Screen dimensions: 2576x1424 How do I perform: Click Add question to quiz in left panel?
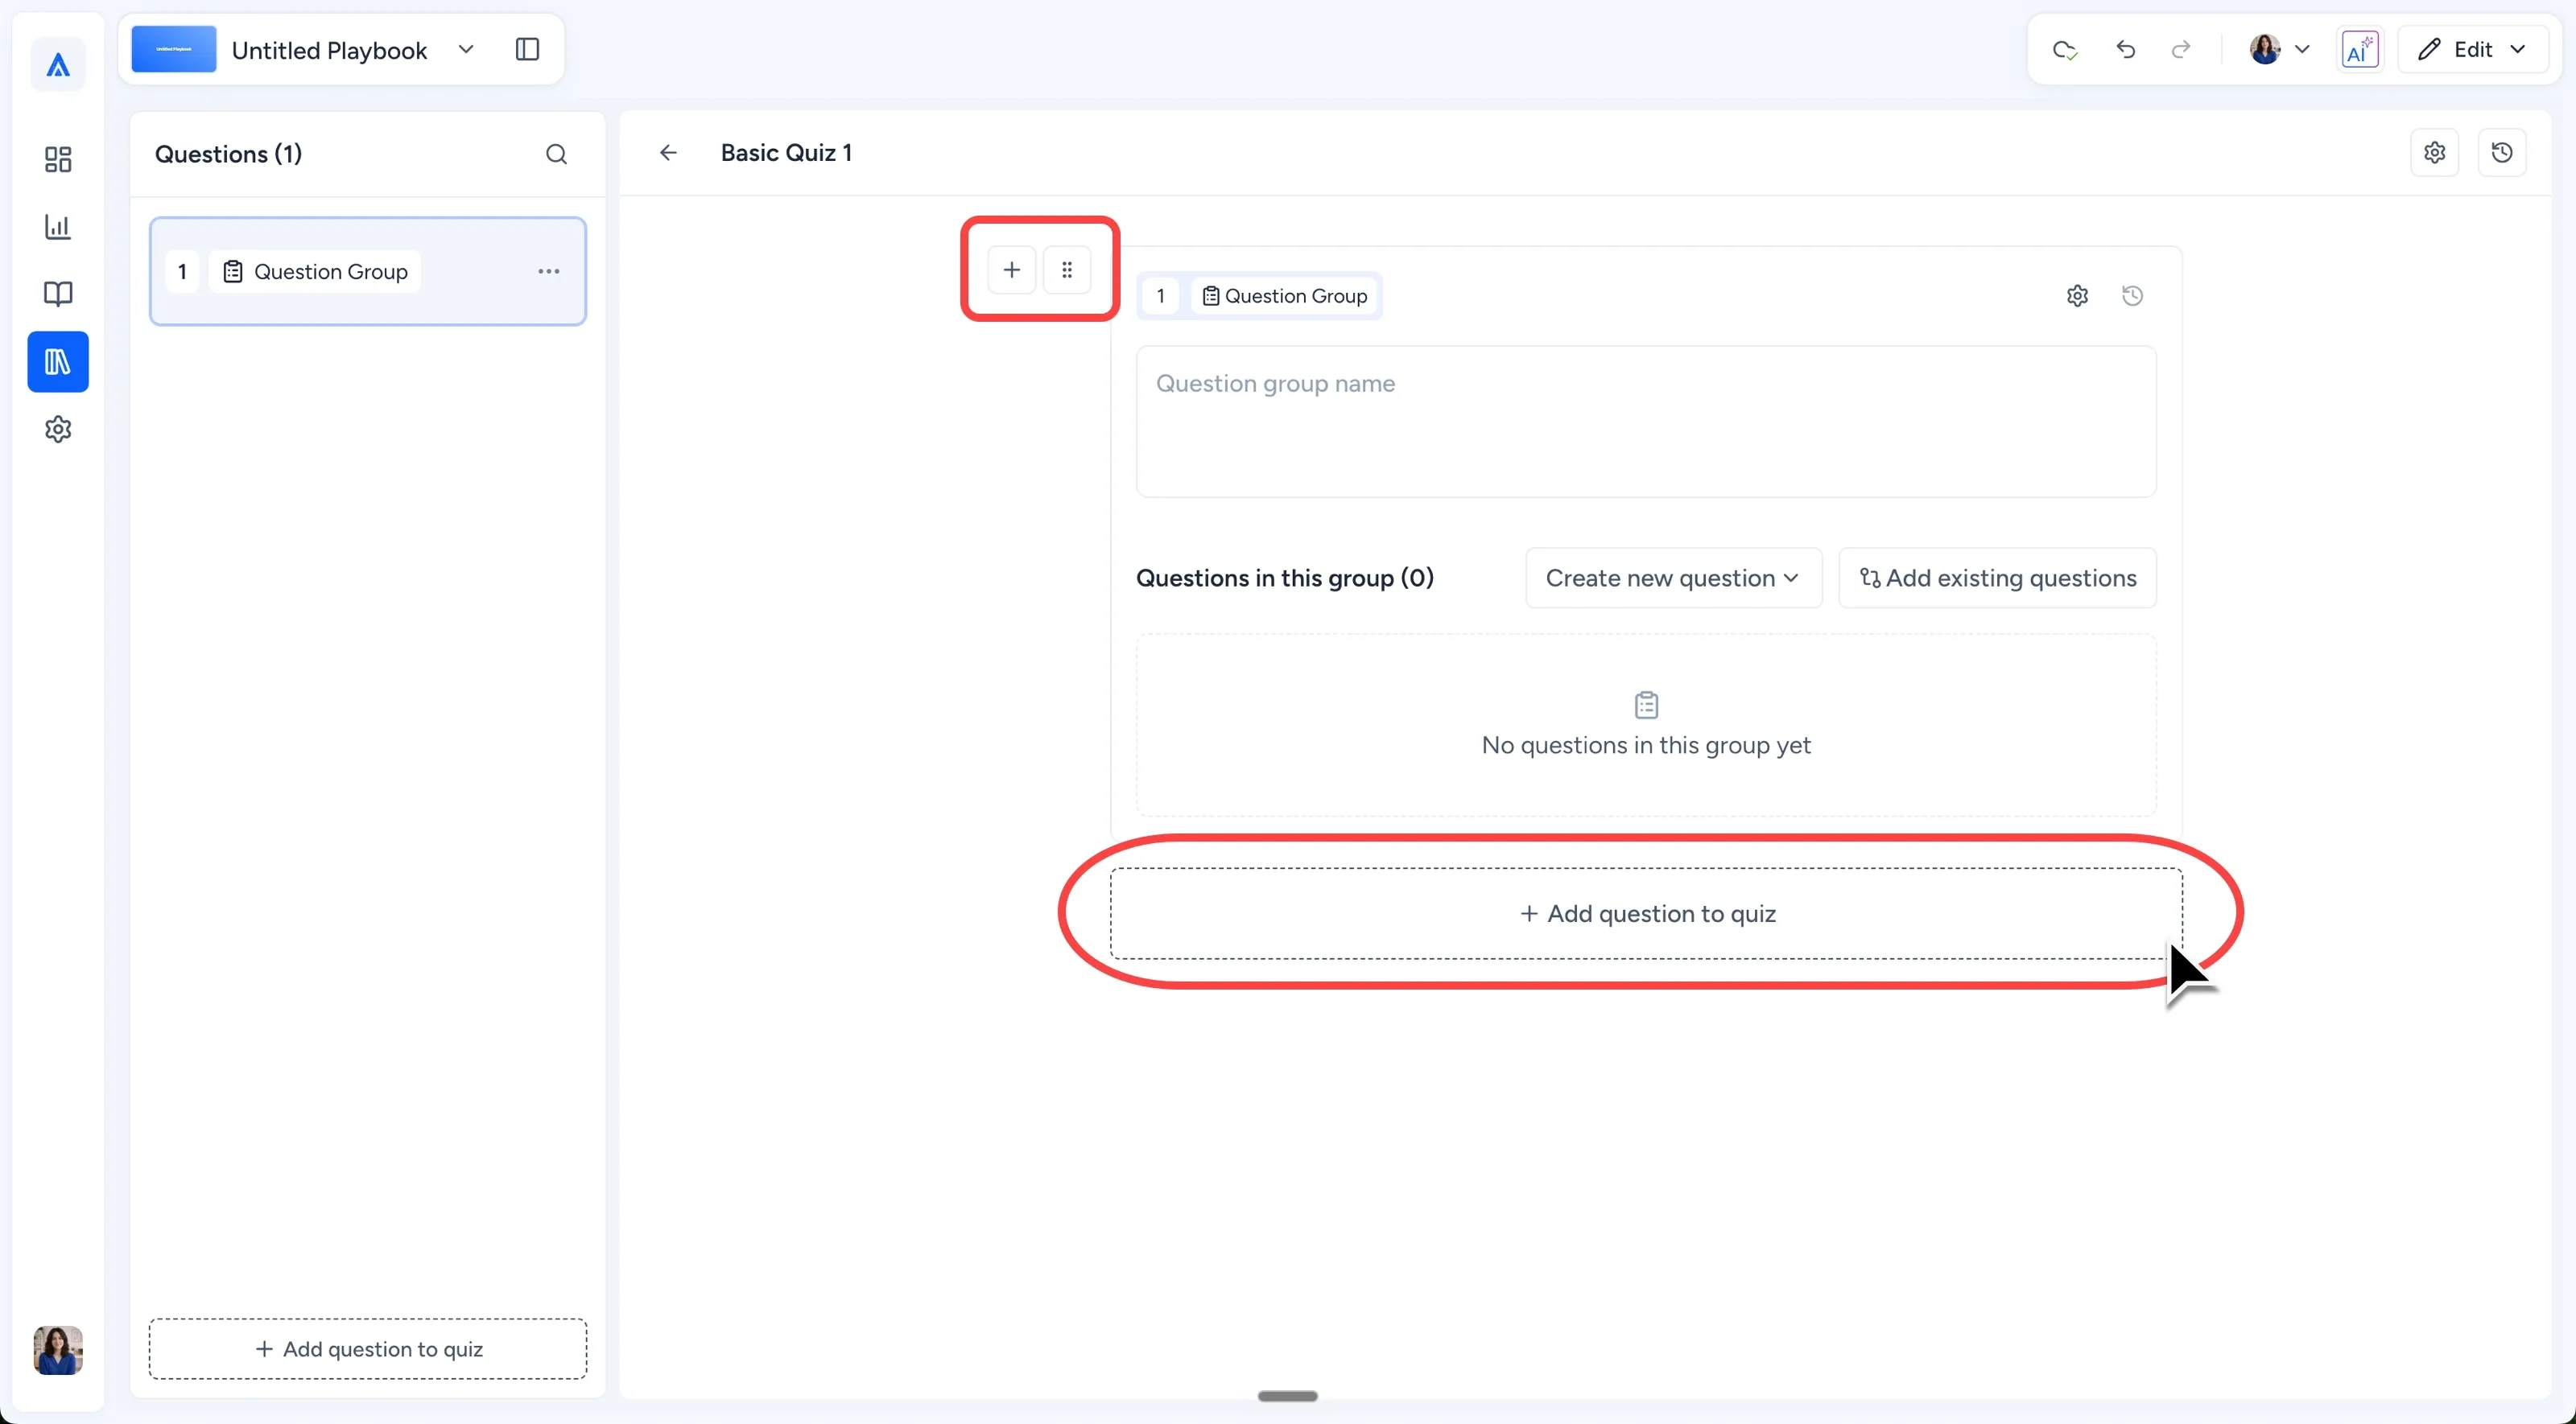tap(368, 1349)
